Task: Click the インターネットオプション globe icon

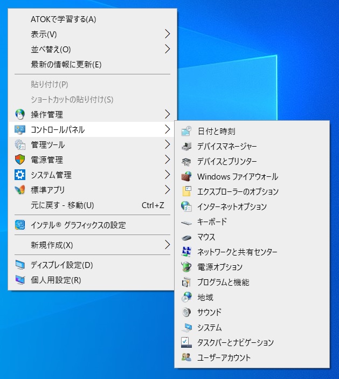Action: [x=186, y=206]
